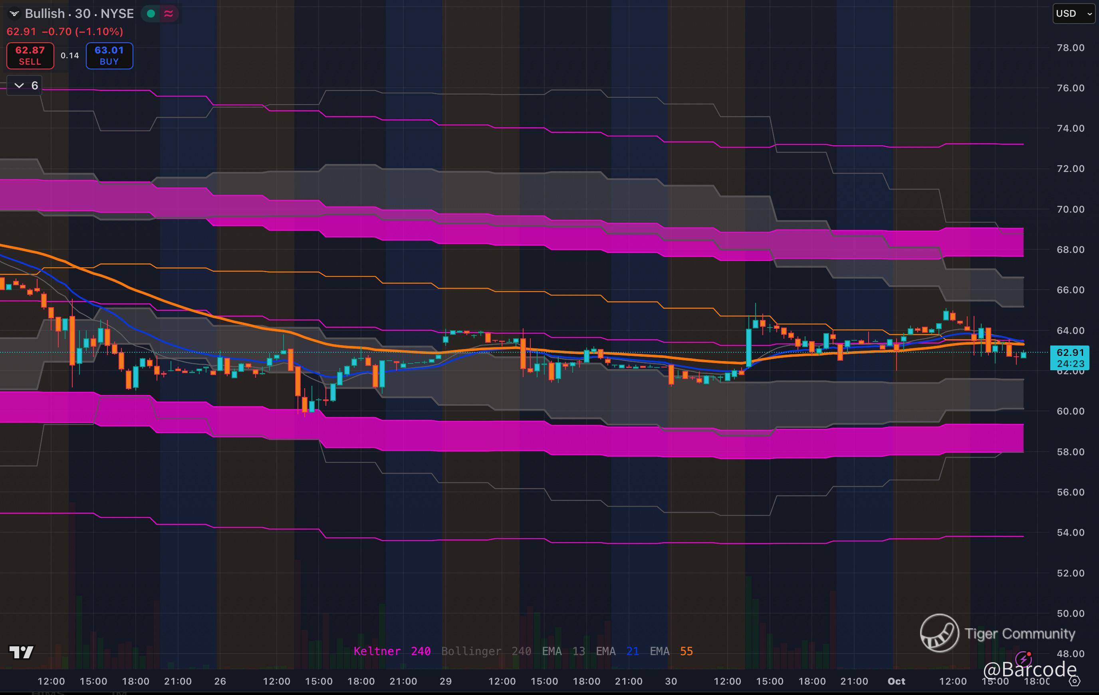Click the TradingView logo

[x=22, y=652]
